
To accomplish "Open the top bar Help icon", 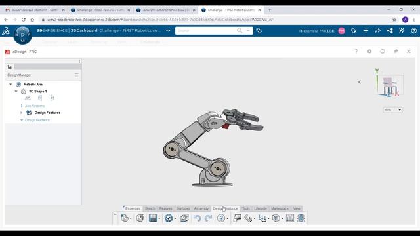I will pyautogui.click(x=414, y=31).
